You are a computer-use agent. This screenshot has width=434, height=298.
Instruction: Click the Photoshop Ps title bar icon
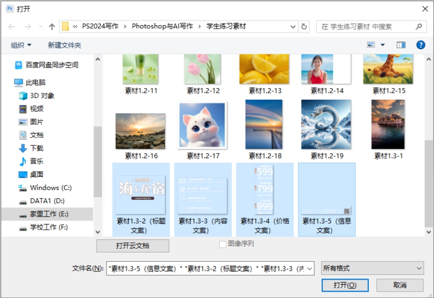coord(9,8)
